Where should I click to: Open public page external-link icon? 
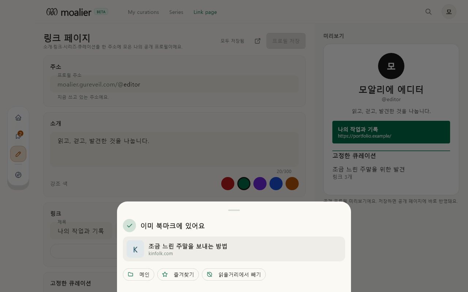[258, 41]
